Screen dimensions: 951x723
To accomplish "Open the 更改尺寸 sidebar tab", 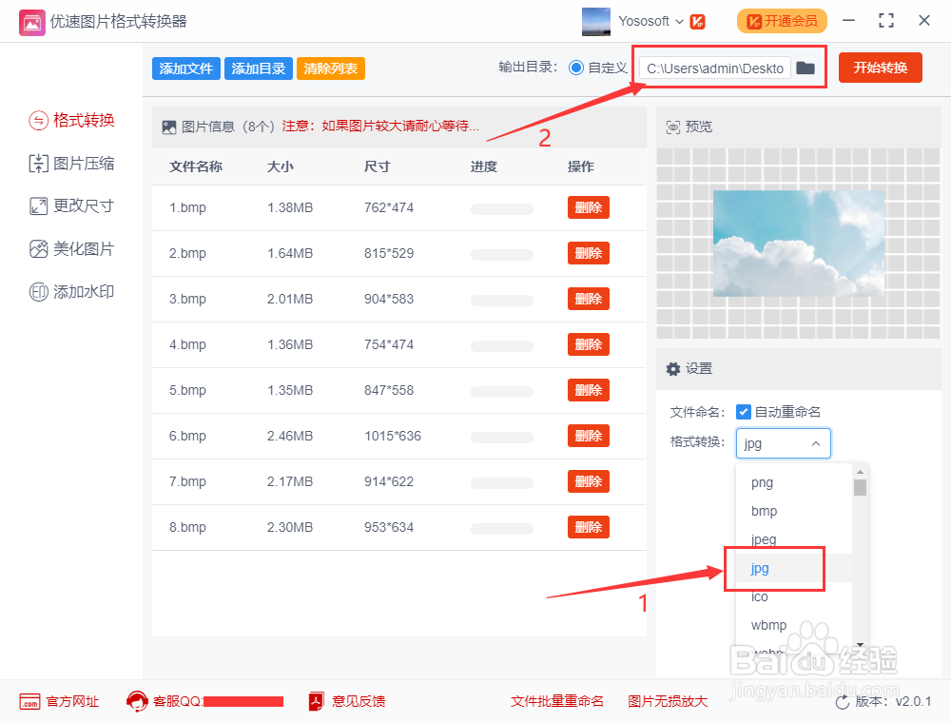I will [71, 205].
